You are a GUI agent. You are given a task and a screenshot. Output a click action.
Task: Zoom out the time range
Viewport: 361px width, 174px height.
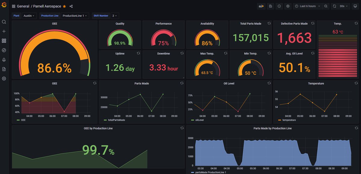pyautogui.click(x=326, y=6)
